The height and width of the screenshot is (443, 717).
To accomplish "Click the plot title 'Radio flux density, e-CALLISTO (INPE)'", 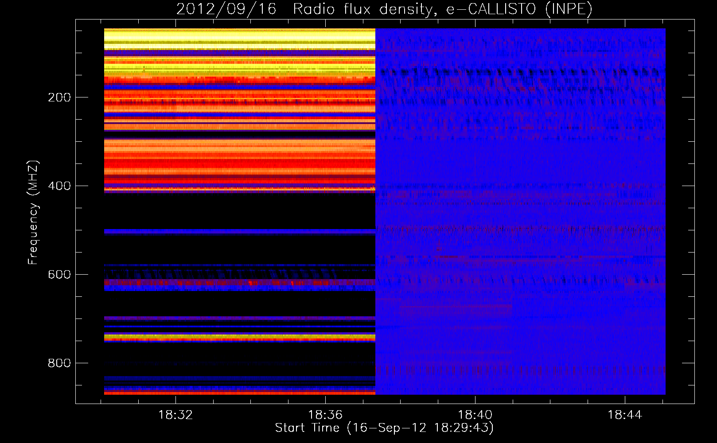I will tap(443, 9).
